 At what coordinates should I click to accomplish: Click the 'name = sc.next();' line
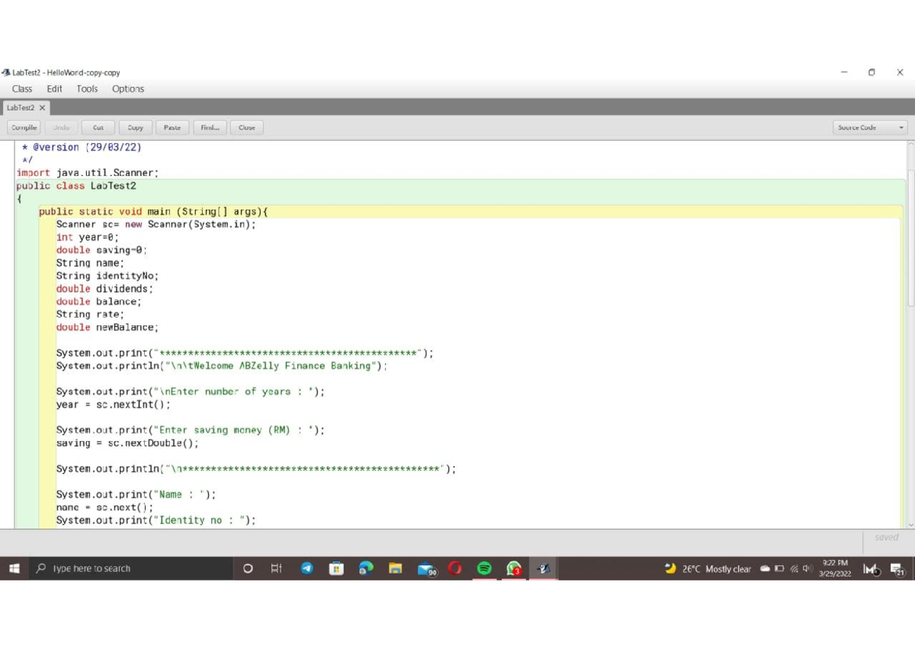[104, 507]
